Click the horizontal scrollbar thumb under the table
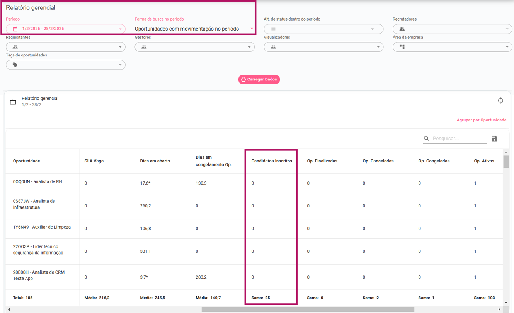514x313 pixels. [x=308, y=310]
